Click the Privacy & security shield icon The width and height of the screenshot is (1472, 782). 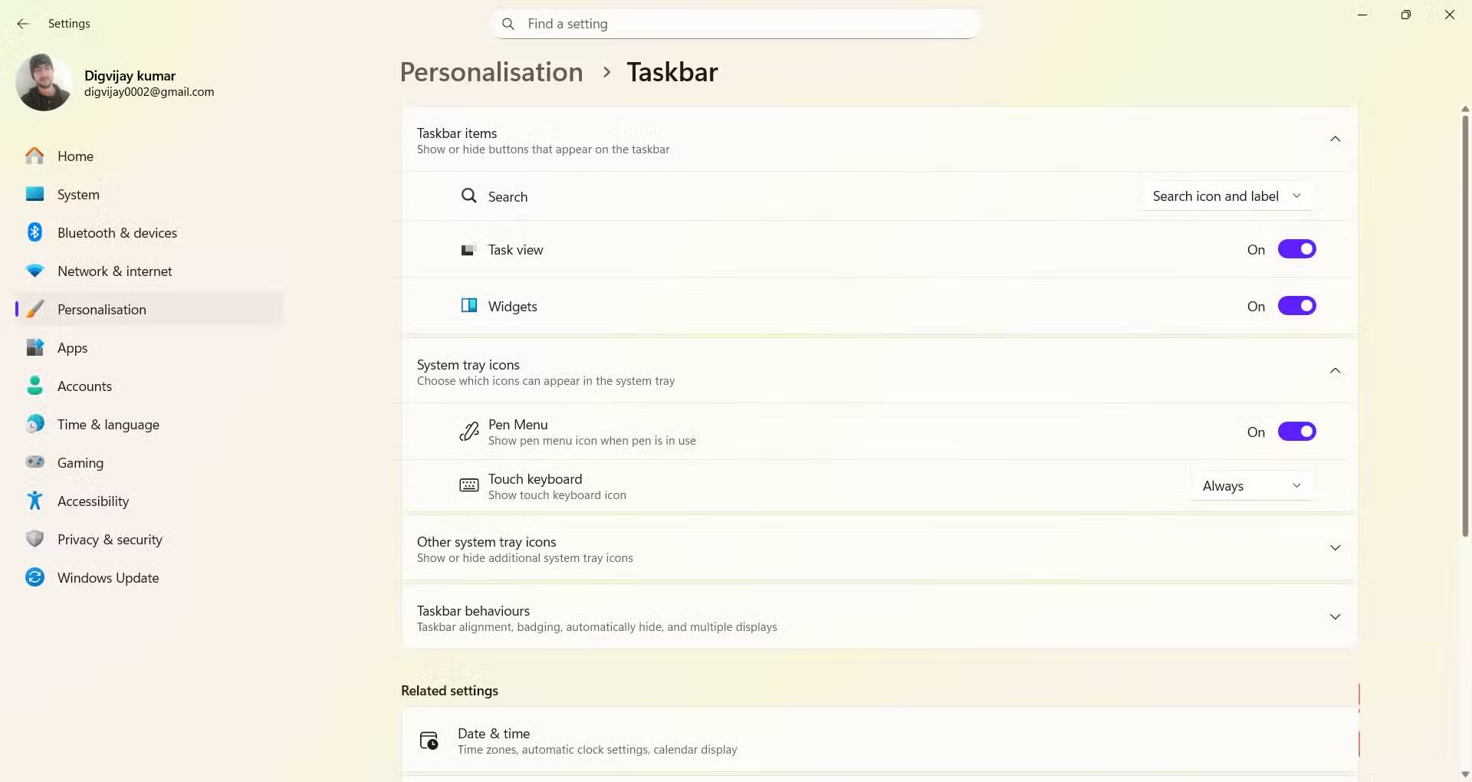click(x=34, y=539)
